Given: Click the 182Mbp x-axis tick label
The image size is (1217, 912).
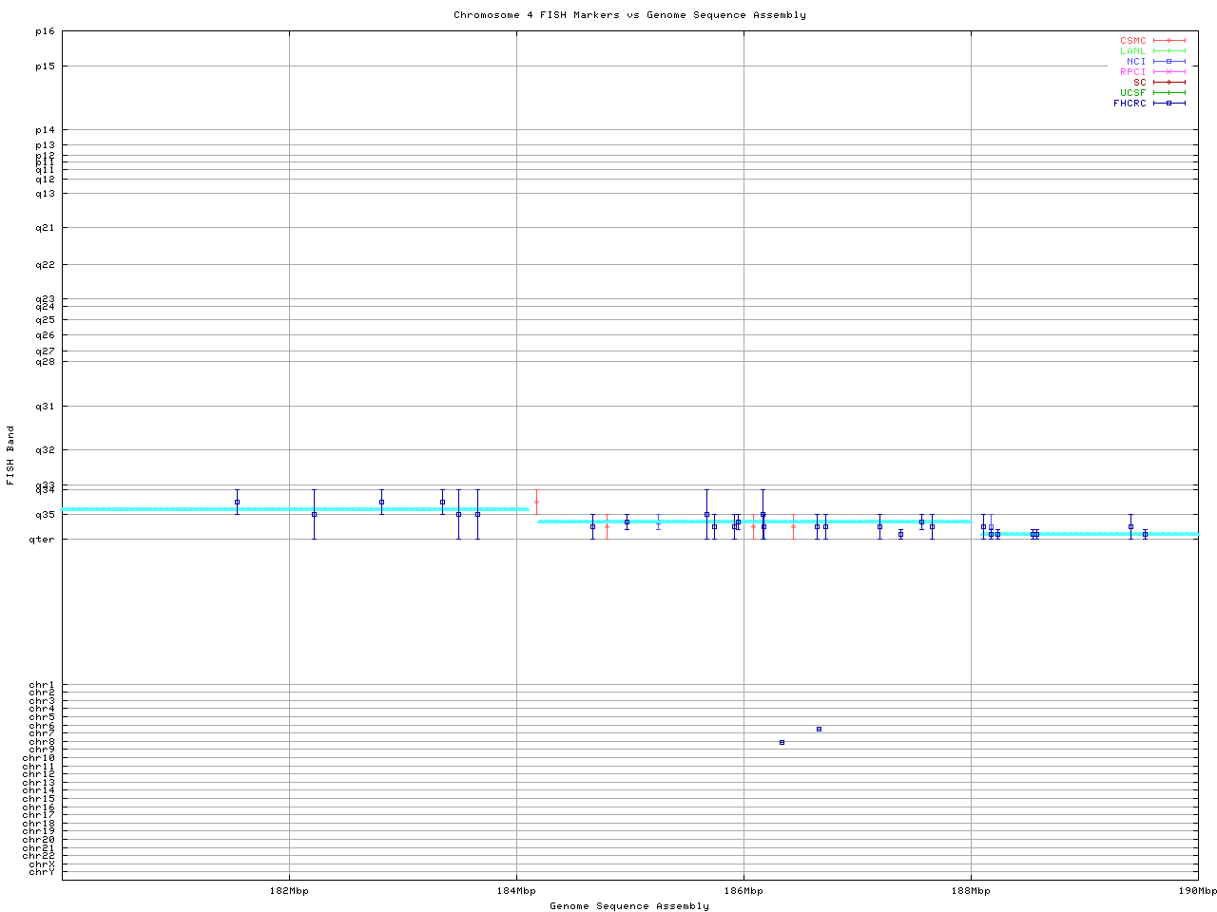Looking at the screenshot, I should coord(289,891).
